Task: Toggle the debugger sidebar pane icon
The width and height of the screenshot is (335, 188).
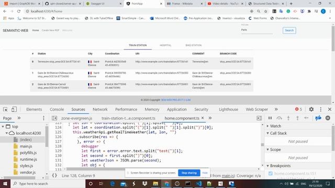Action: tap(259, 118)
